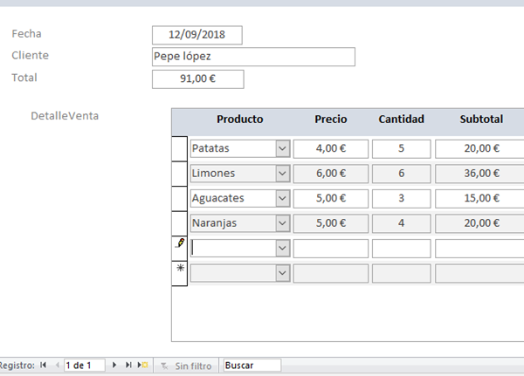Screen dimensions: 524x376
Task: Open product dropdown in editing row
Action: coord(283,248)
